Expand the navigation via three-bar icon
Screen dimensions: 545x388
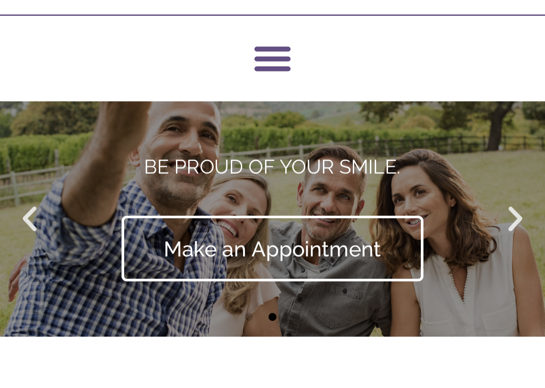point(272,59)
